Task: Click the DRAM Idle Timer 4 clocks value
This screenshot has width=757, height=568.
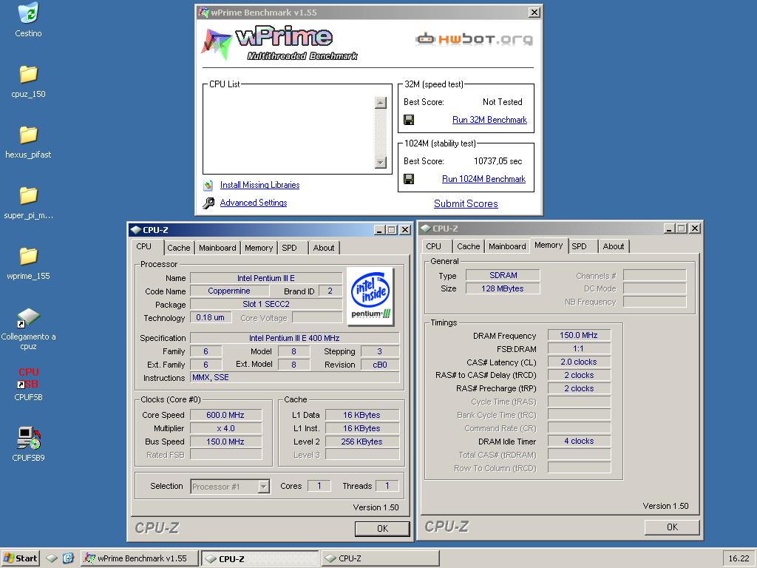Action: click(579, 441)
